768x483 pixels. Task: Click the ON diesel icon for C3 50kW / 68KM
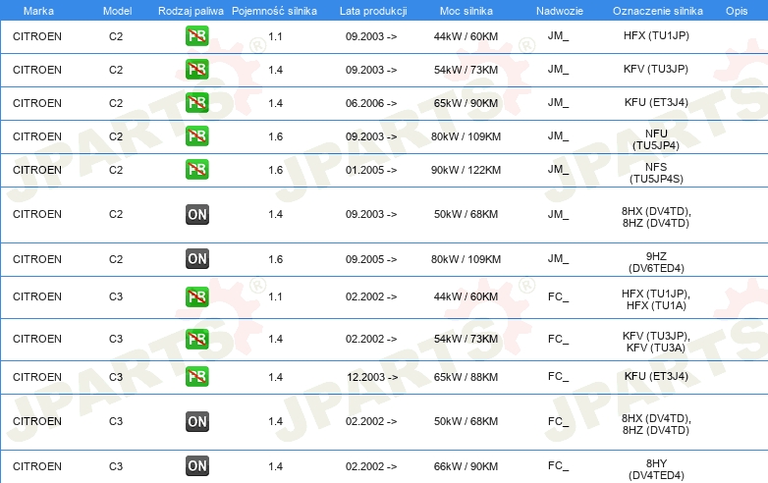pos(196,421)
